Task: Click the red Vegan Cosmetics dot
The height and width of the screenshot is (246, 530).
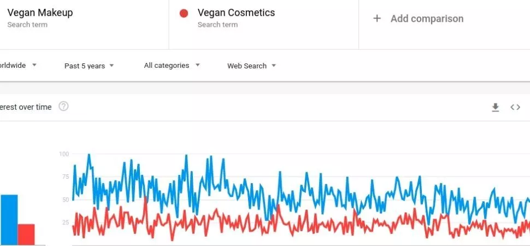Action: point(184,13)
